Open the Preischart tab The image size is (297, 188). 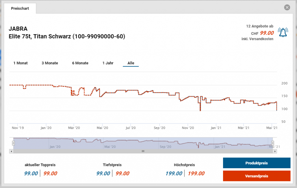[20, 8]
